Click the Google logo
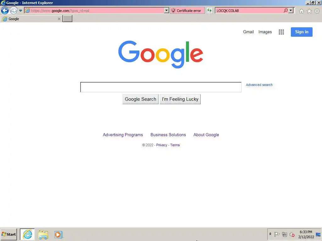The image size is (322, 241). [x=161, y=54]
